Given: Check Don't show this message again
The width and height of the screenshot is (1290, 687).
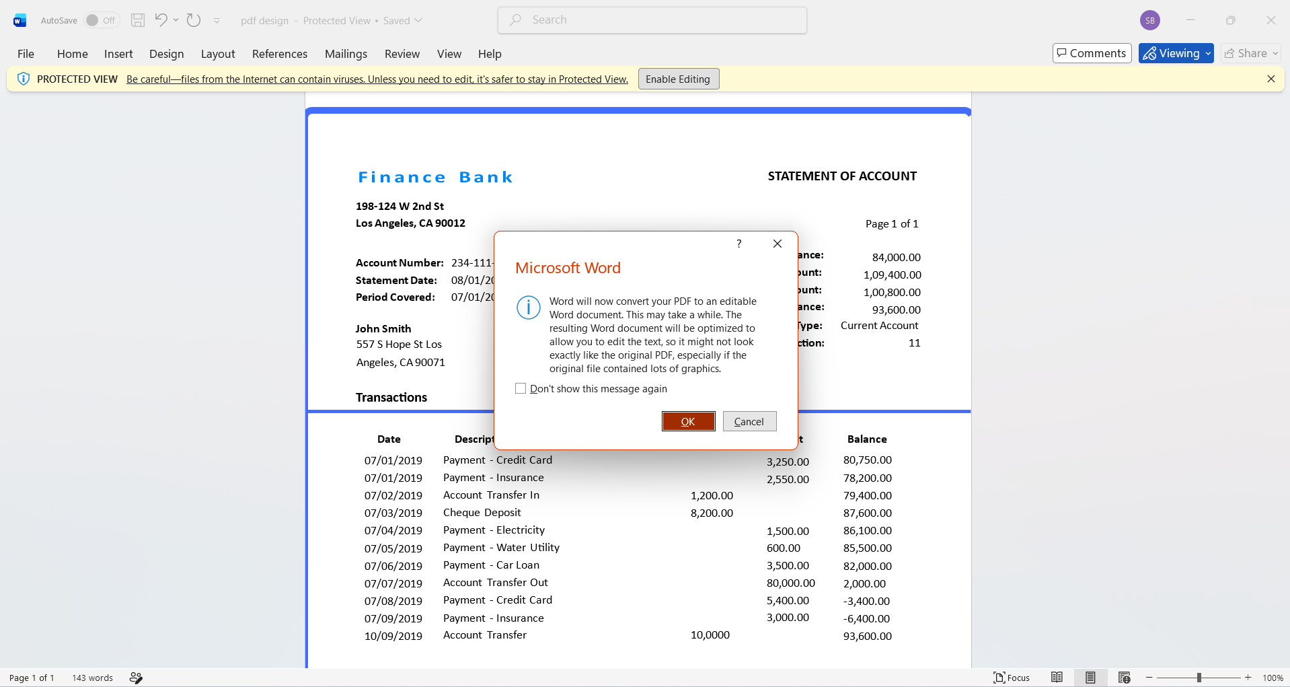Looking at the screenshot, I should coord(521,388).
